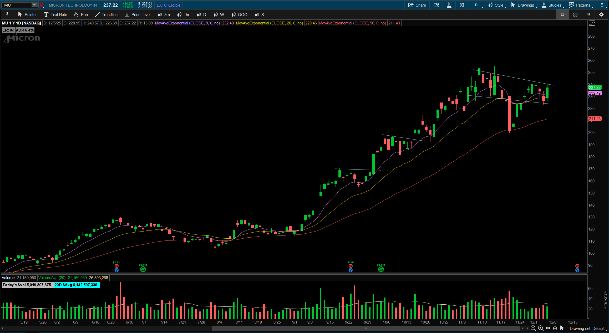Open the Edit studies flask icon
Screen dimensions: 609x333
tap(449, 5)
